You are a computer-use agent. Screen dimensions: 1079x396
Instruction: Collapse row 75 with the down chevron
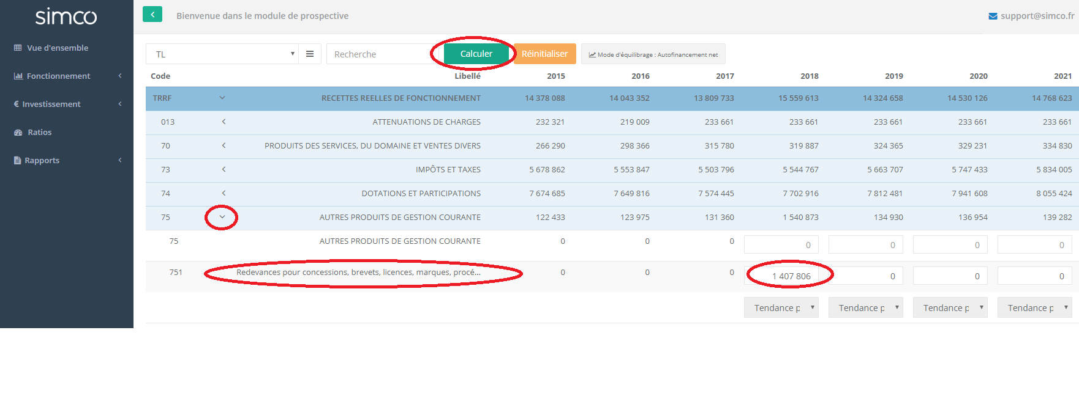click(222, 217)
